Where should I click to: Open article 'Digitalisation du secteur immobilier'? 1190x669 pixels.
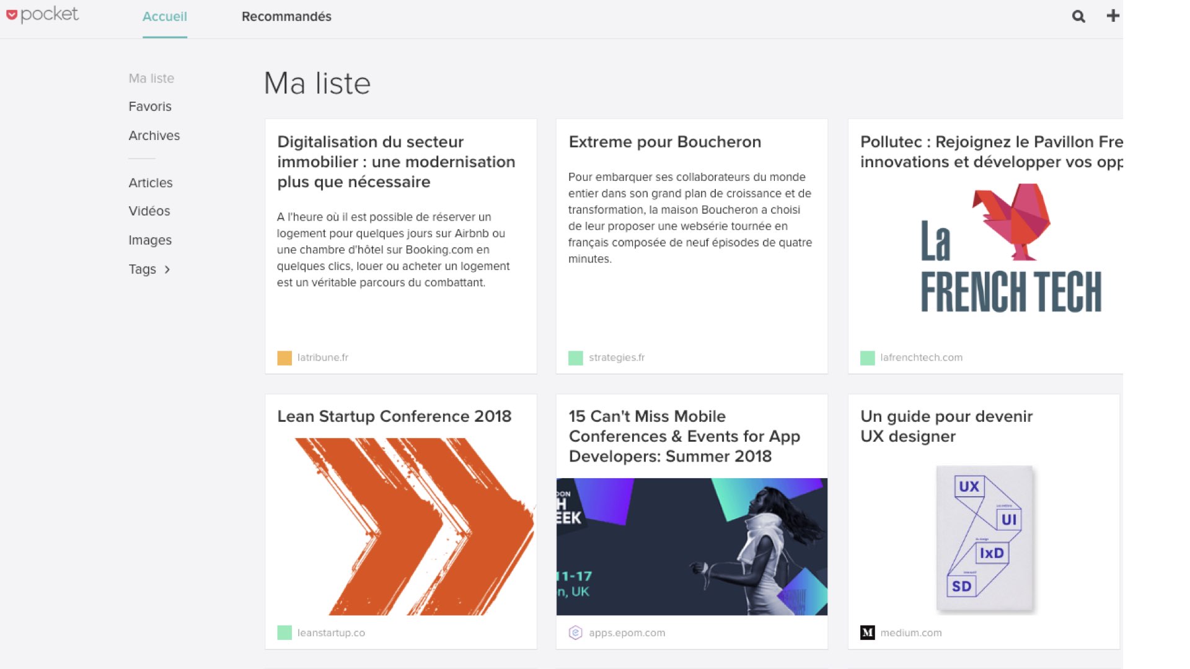click(396, 162)
